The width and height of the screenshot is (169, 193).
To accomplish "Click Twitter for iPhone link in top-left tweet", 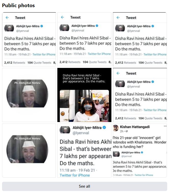I will point(44,54).
